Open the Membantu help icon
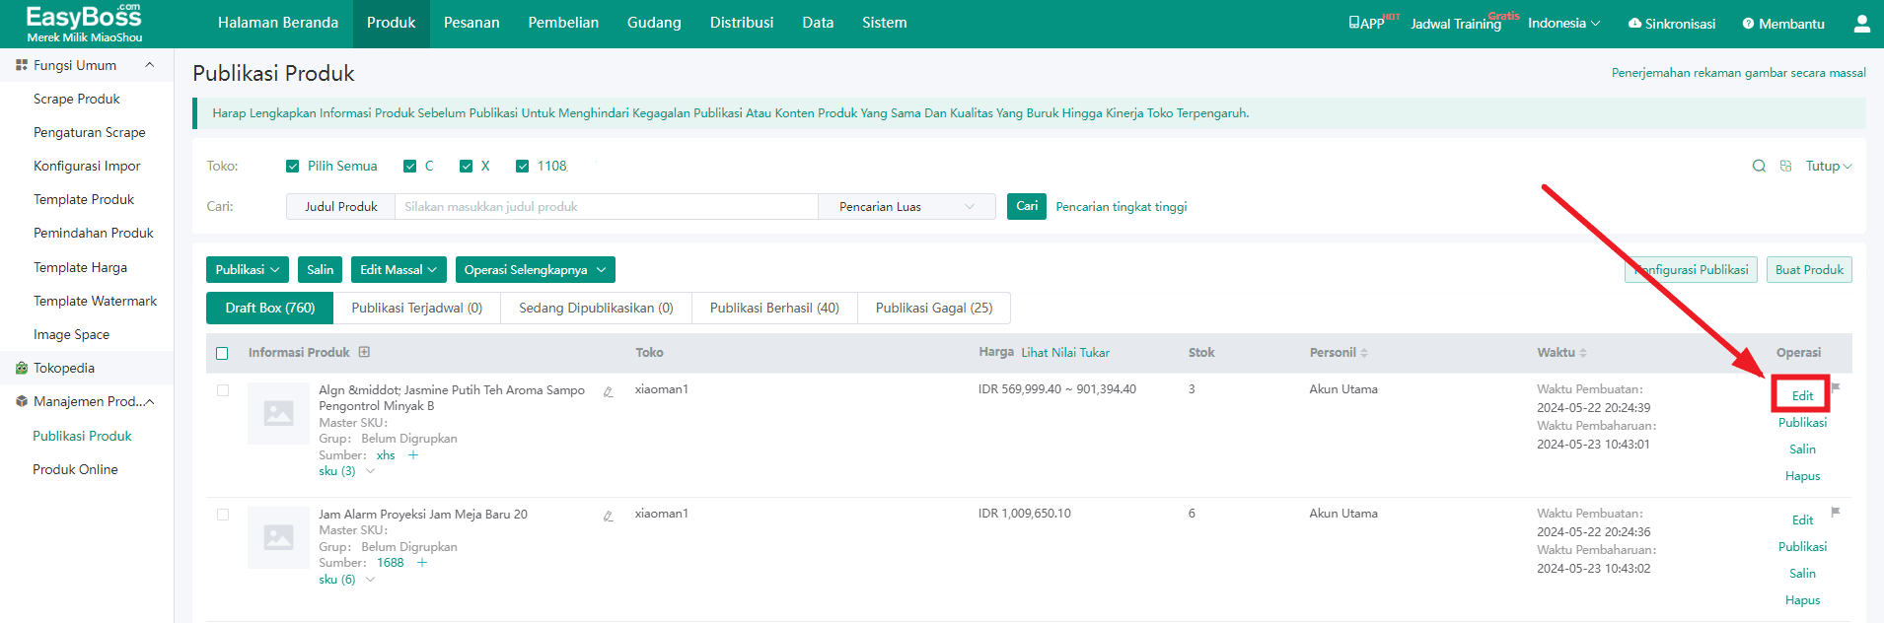The image size is (1884, 623). pos(1748,24)
